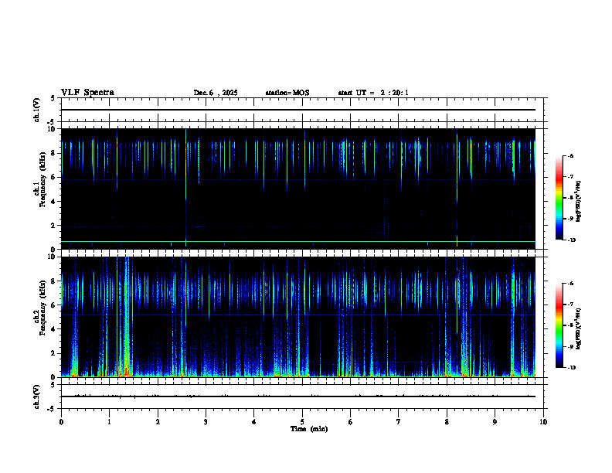
Task: Click time axis tick label "0"
Action: click(61, 422)
